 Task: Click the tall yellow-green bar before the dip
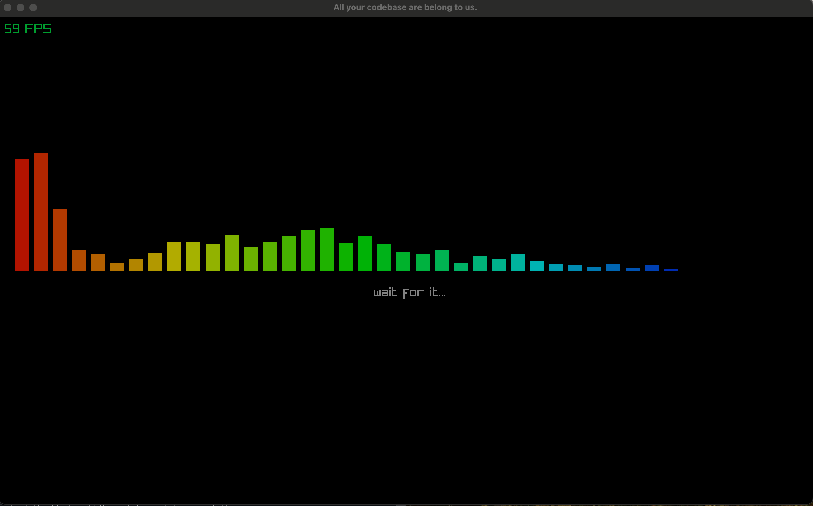[x=231, y=253]
